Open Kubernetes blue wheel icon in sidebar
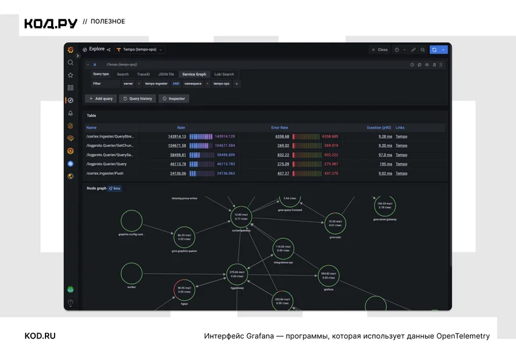The width and height of the screenshot is (516, 353). [x=70, y=164]
